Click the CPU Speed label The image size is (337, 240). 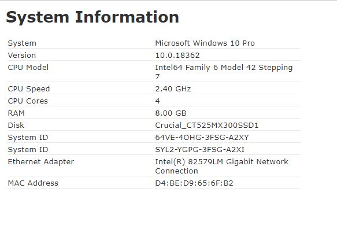click(29, 89)
